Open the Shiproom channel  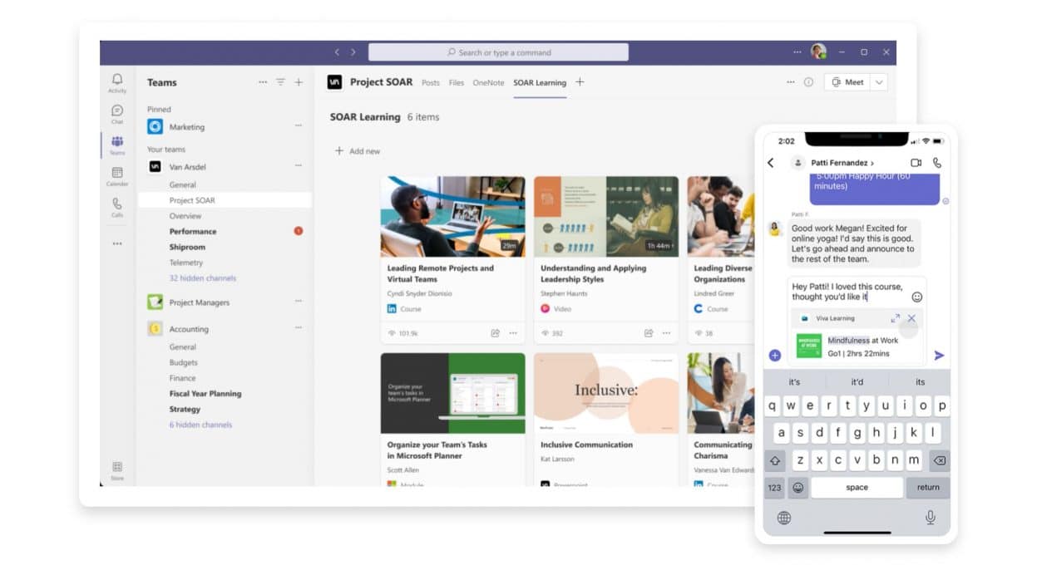[187, 248]
